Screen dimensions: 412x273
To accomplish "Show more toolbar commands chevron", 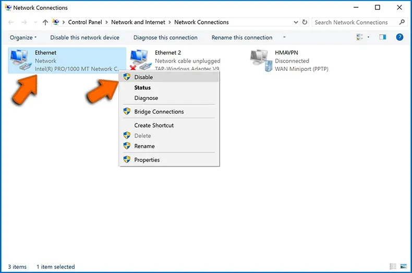I will [284, 38].
